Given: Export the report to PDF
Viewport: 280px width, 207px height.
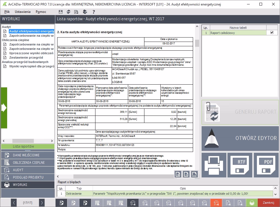Looking at the screenshot, I should (266, 165).
